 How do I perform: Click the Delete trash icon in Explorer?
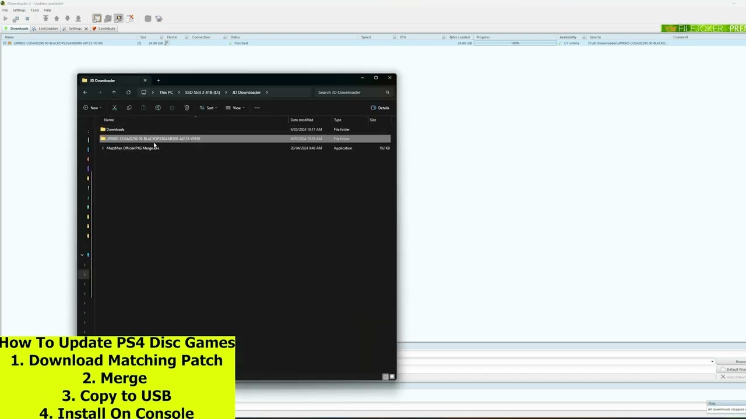(186, 108)
